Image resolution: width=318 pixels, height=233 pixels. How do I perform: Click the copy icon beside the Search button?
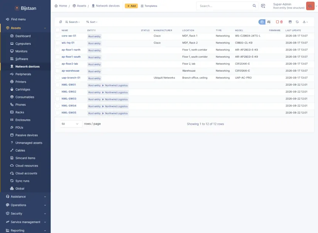pyautogui.click(x=60, y=22)
